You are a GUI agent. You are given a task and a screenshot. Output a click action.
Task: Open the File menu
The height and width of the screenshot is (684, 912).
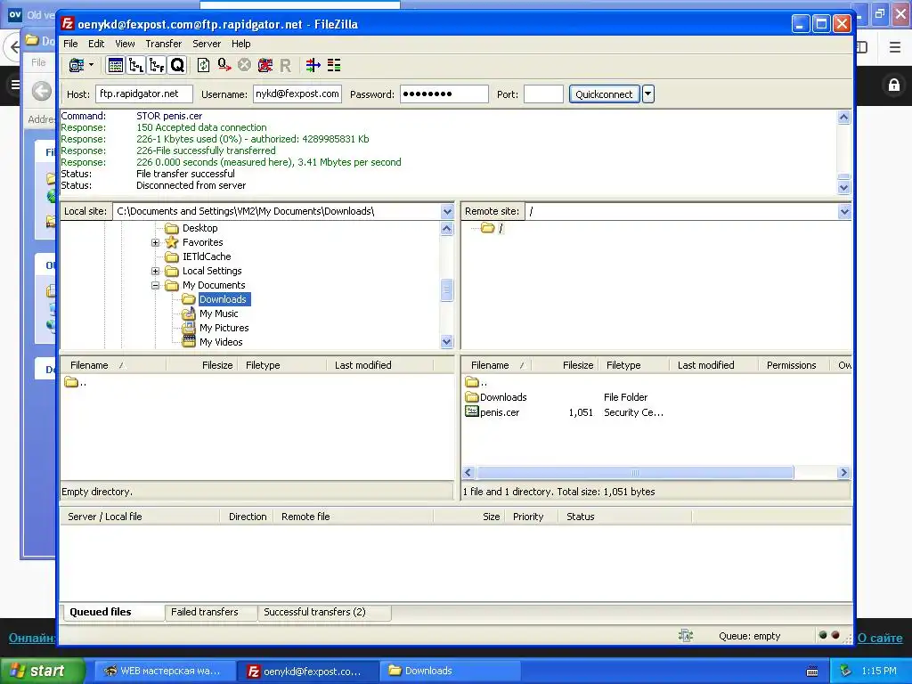[x=70, y=44]
